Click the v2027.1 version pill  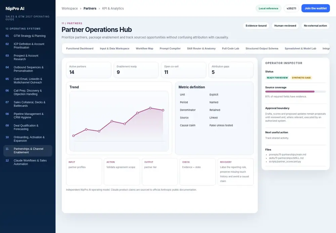[291, 8]
